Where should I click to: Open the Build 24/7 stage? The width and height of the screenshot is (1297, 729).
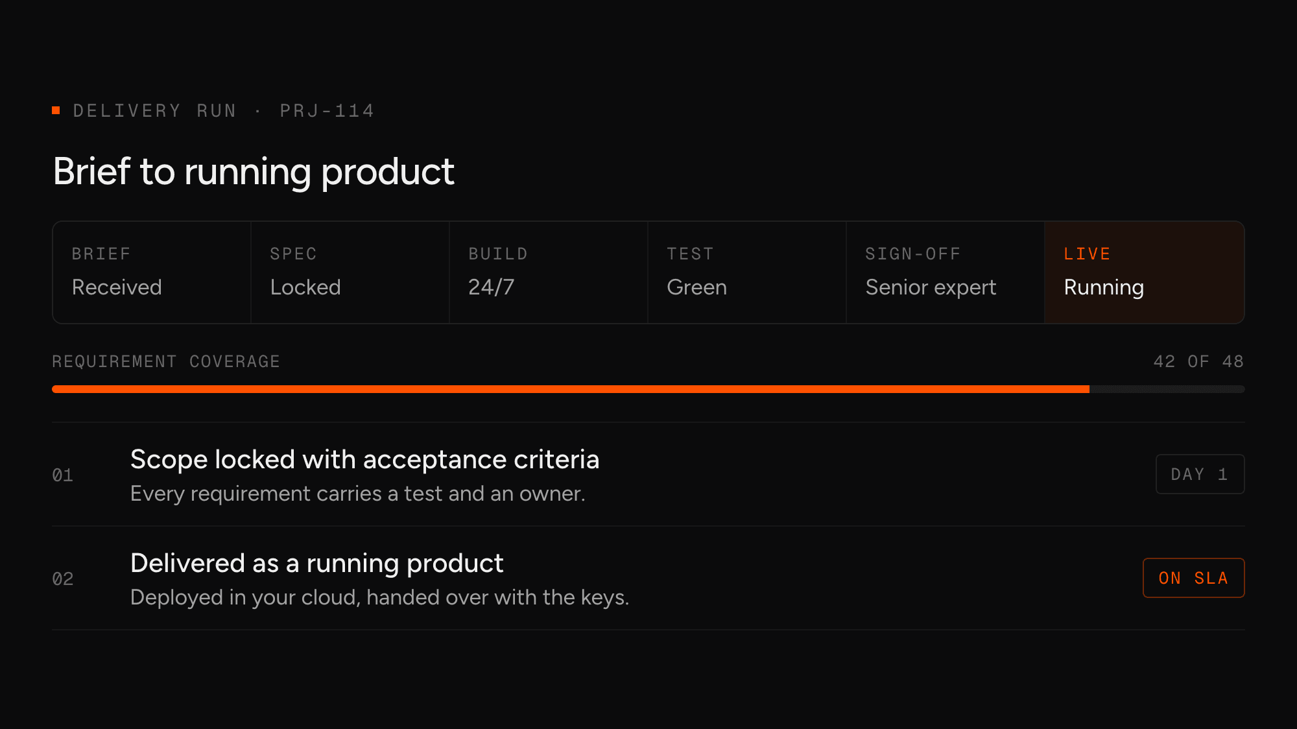tap(549, 272)
